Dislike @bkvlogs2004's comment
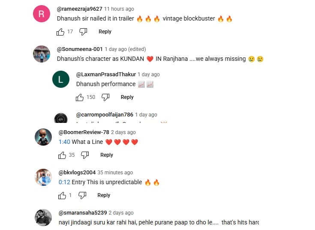Image resolution: width=315 pixels, height=230 pixels. (x=82, y=195)
